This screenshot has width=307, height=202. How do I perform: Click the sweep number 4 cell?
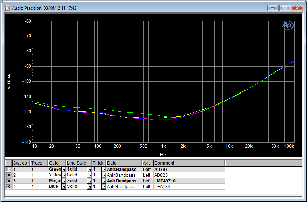[21, 187]
